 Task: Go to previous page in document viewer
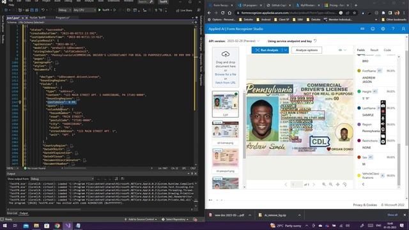286,185
